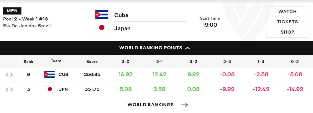The height and width of the screenshot is (113, 313).
Task: Toggle the World Ranking Points header bar
Action: coord(157,48)
